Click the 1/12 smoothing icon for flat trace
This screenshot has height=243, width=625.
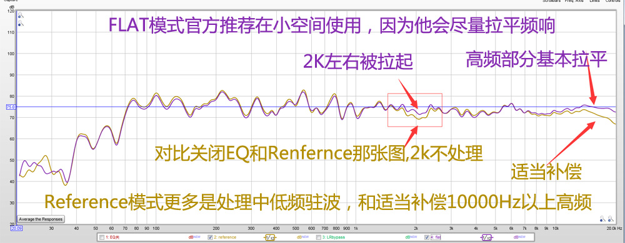coord(487,237)
